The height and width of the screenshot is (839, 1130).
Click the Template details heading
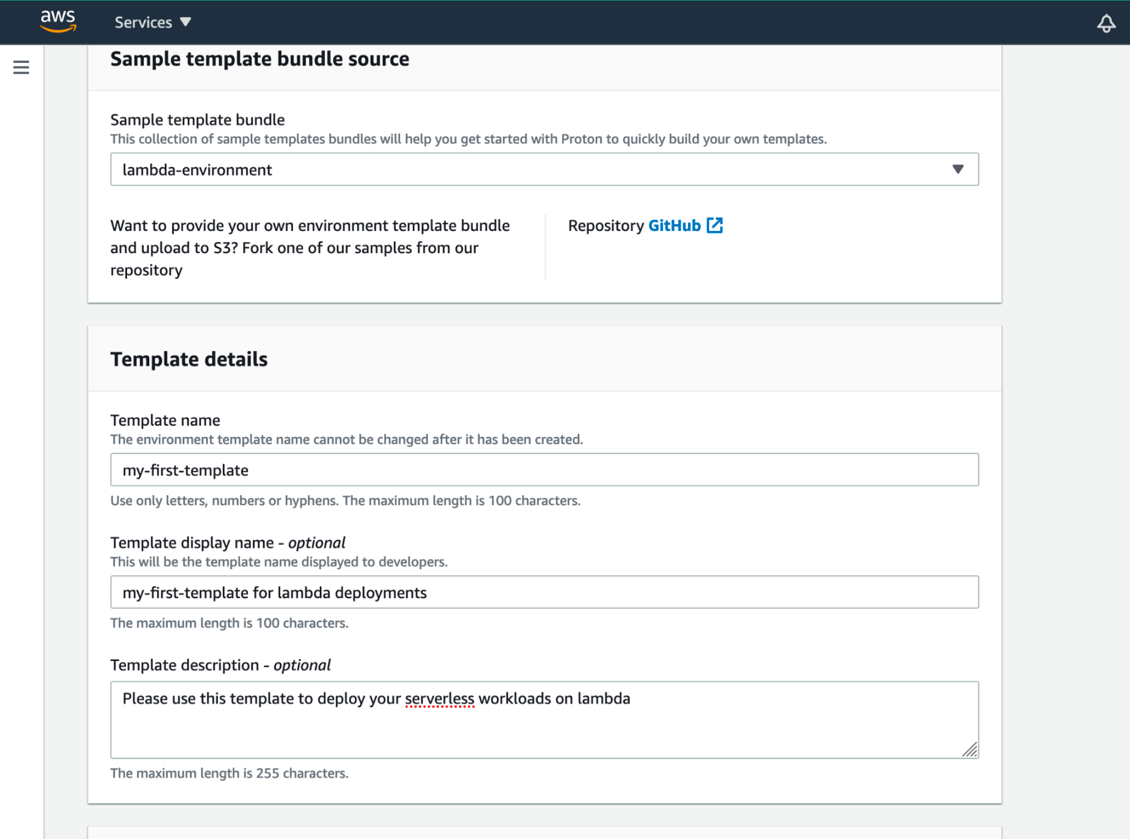(x=189, y=359)
